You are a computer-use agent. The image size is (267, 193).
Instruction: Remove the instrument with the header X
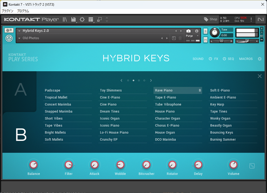(262, 29)
